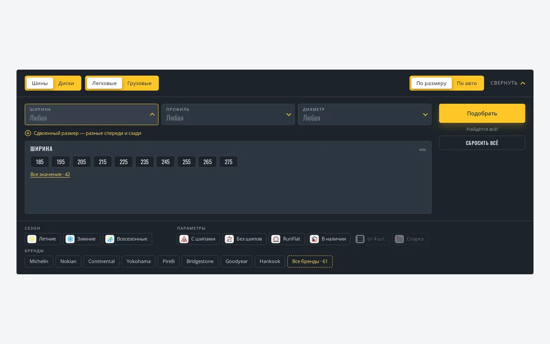Toggle the Goodyear brand filter
550x344 pixels.
click(236, 261)
